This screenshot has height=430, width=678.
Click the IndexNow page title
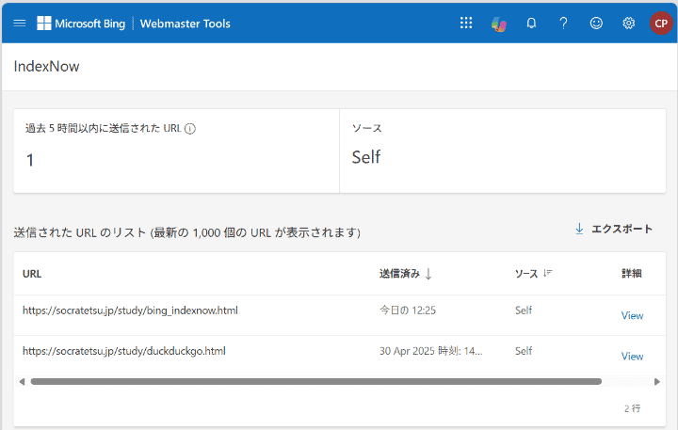pyautogui.click(x=47, y=67)
